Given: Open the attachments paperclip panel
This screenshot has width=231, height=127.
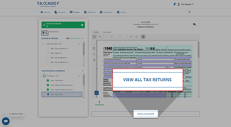Looking at the screenshot, I should pyautogui.click(x=94, y=60).
